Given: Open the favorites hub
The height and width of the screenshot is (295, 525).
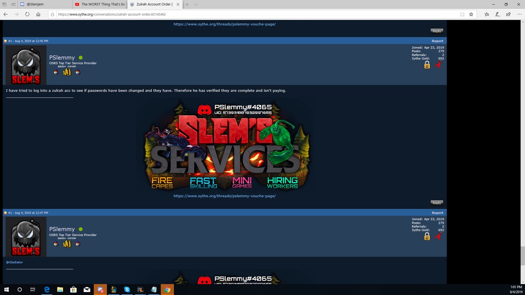Looking at the screenshot, I should (486, 14).
